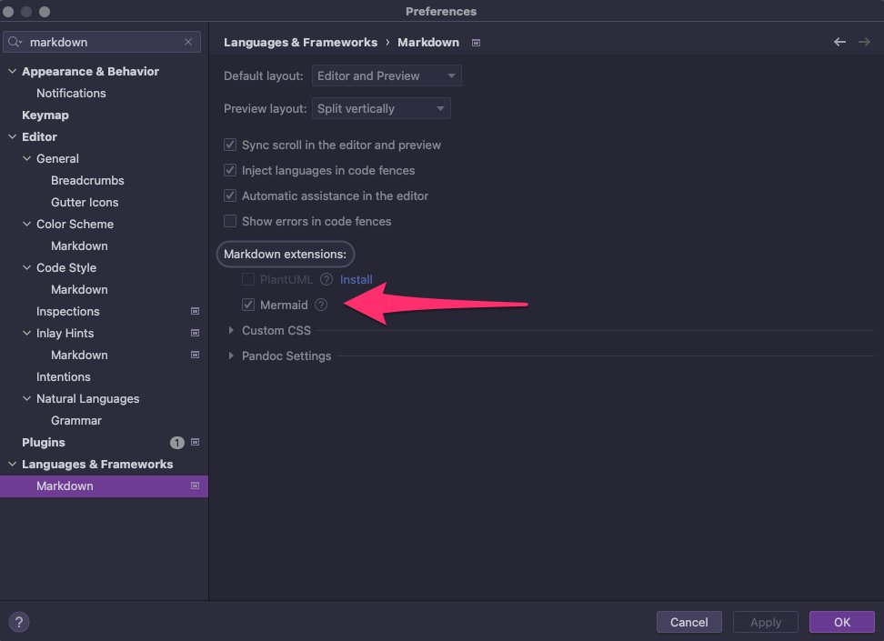Click the Install link for PlantUML
This screenshot has height=641, width=884.
pos(356,280)
